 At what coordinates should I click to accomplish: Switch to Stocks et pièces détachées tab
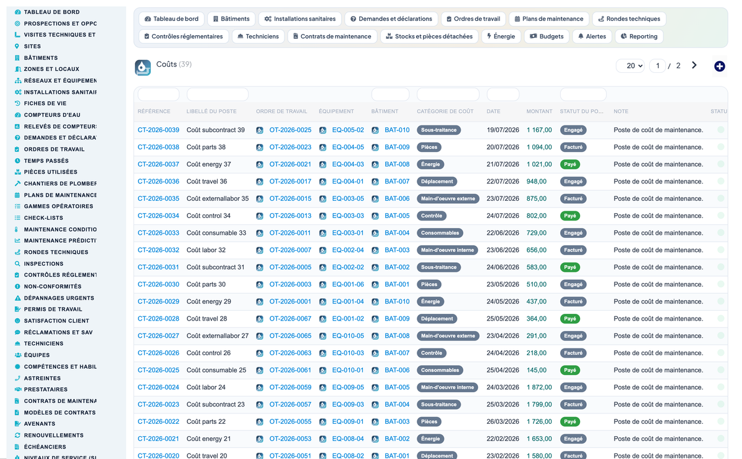point(429,36)
